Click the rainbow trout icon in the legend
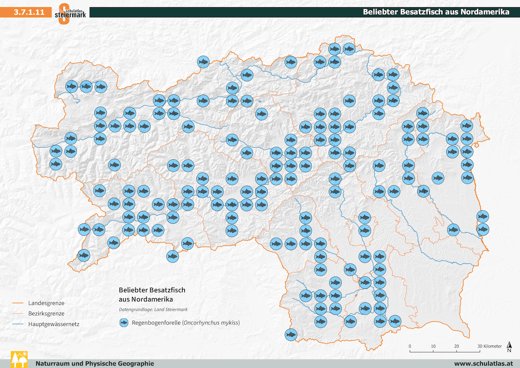The width and height of the screenshot is (520, 368). [x=124, y=323]
